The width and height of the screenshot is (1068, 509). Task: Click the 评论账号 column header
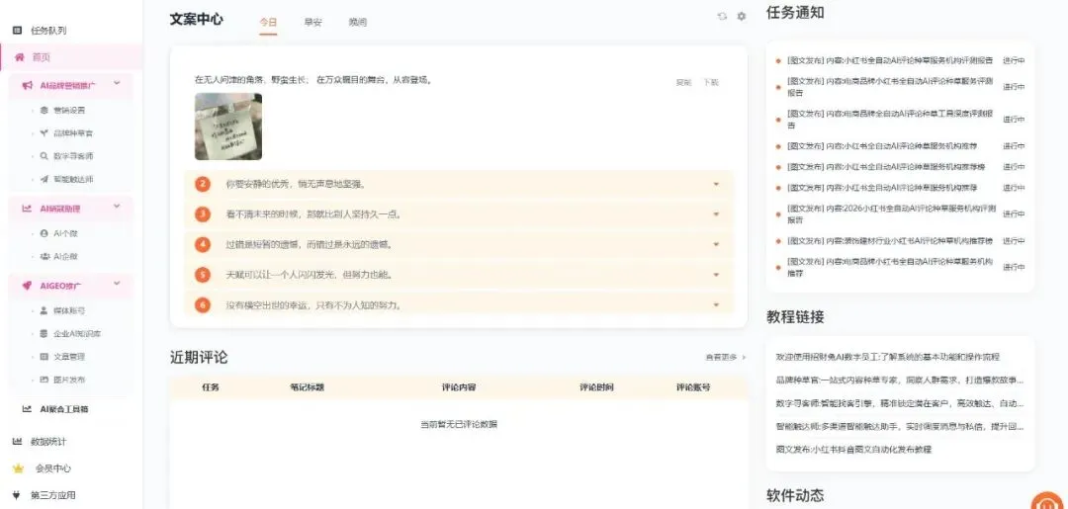pos(692,387)
